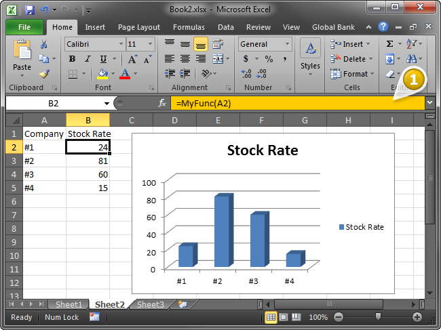Click the Clear eraser icon
The width and height of the screenshot is (441, 330).
[390, 74]
